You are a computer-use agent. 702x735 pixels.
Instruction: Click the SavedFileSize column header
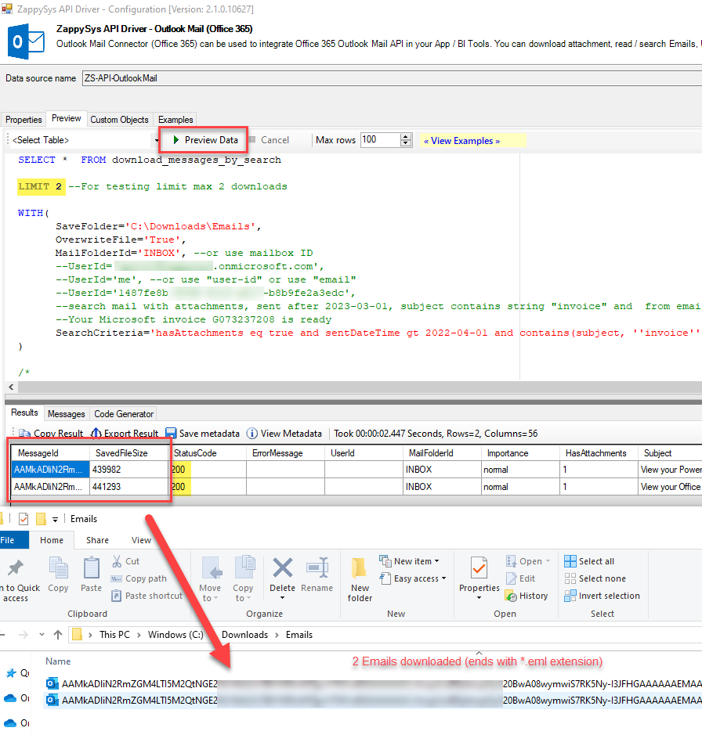(x=129, y=453)
